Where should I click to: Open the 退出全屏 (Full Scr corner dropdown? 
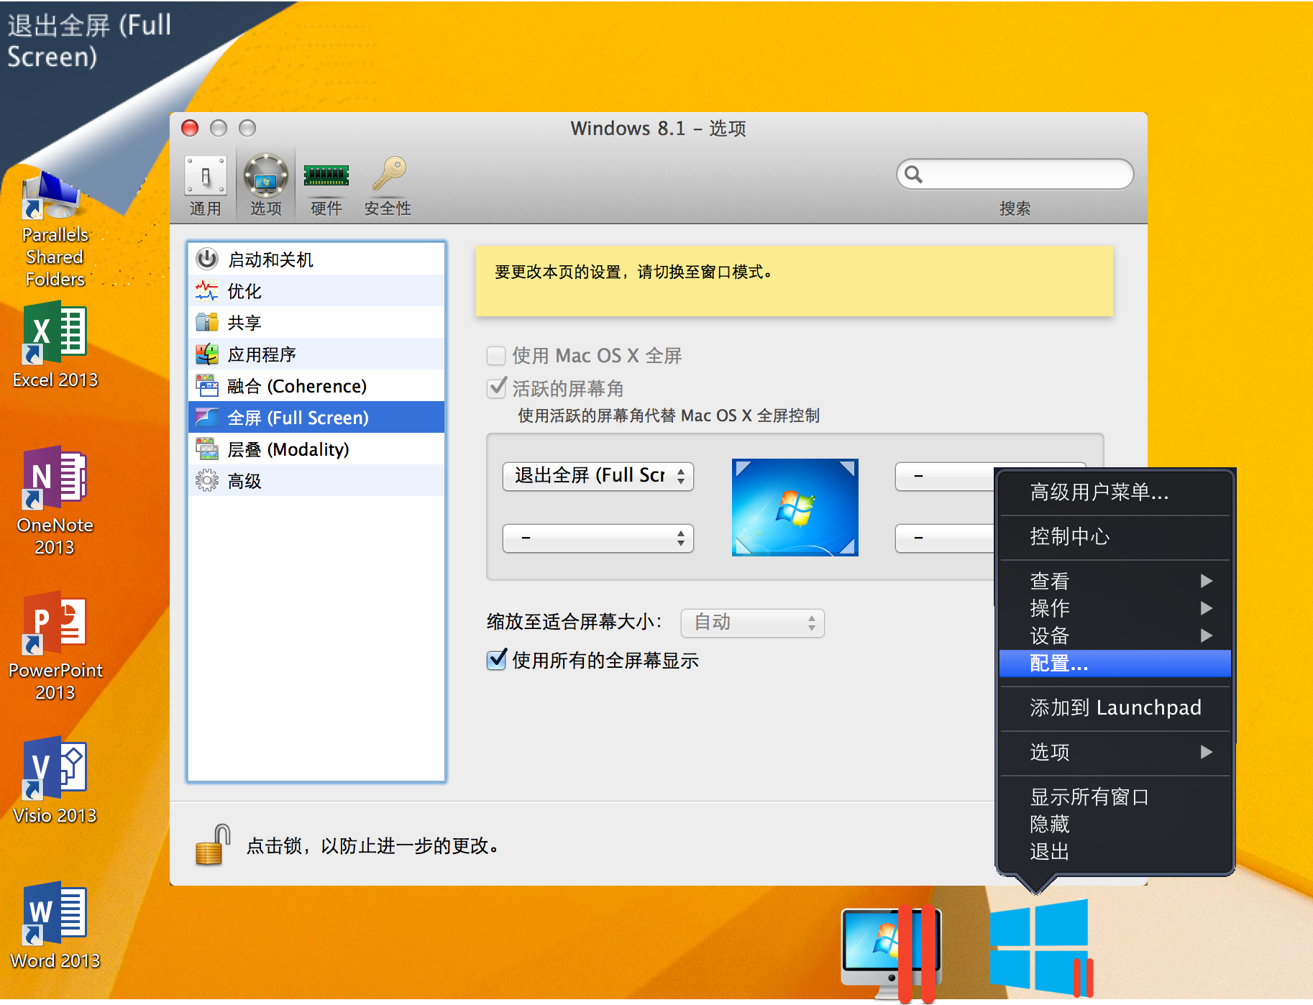[x=598, y=476]
